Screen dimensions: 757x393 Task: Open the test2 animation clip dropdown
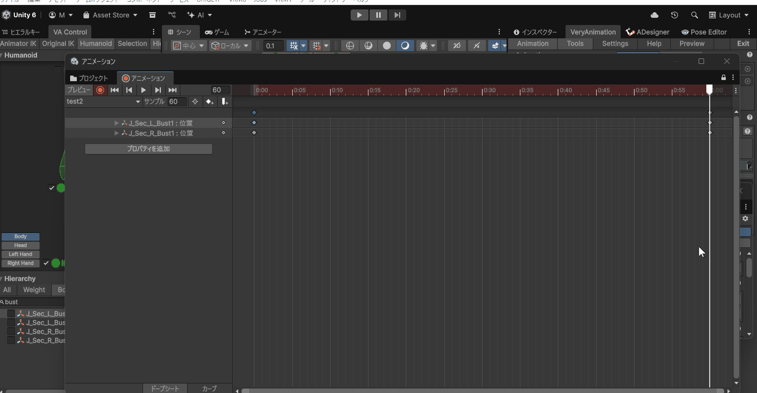(x=103, y=102)
